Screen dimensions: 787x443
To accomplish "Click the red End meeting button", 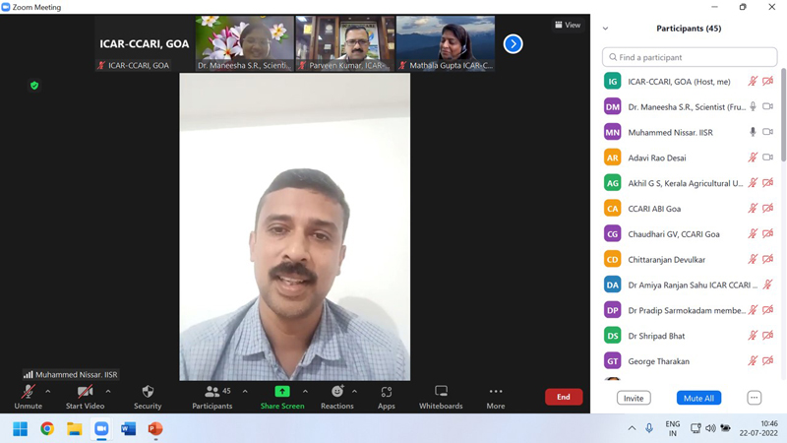I will pyautogui.click(x=564, y=397).
